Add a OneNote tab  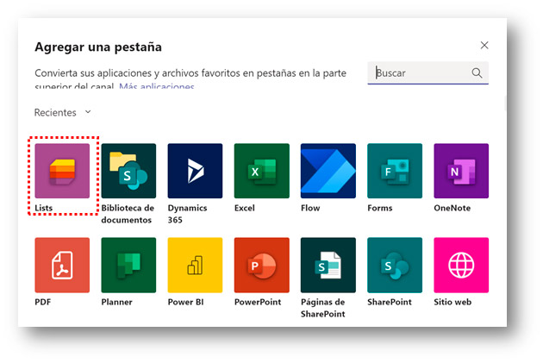pyautogui.click(x=460, y=171)
